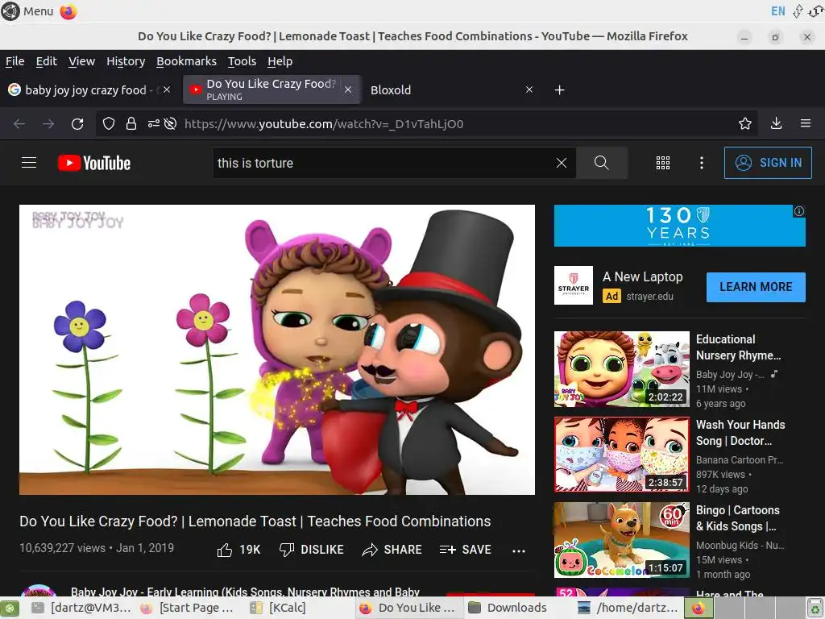825x619 pixels.
Task: Open more actions ellipsis below the video
Action: click(x=519, y=550)
